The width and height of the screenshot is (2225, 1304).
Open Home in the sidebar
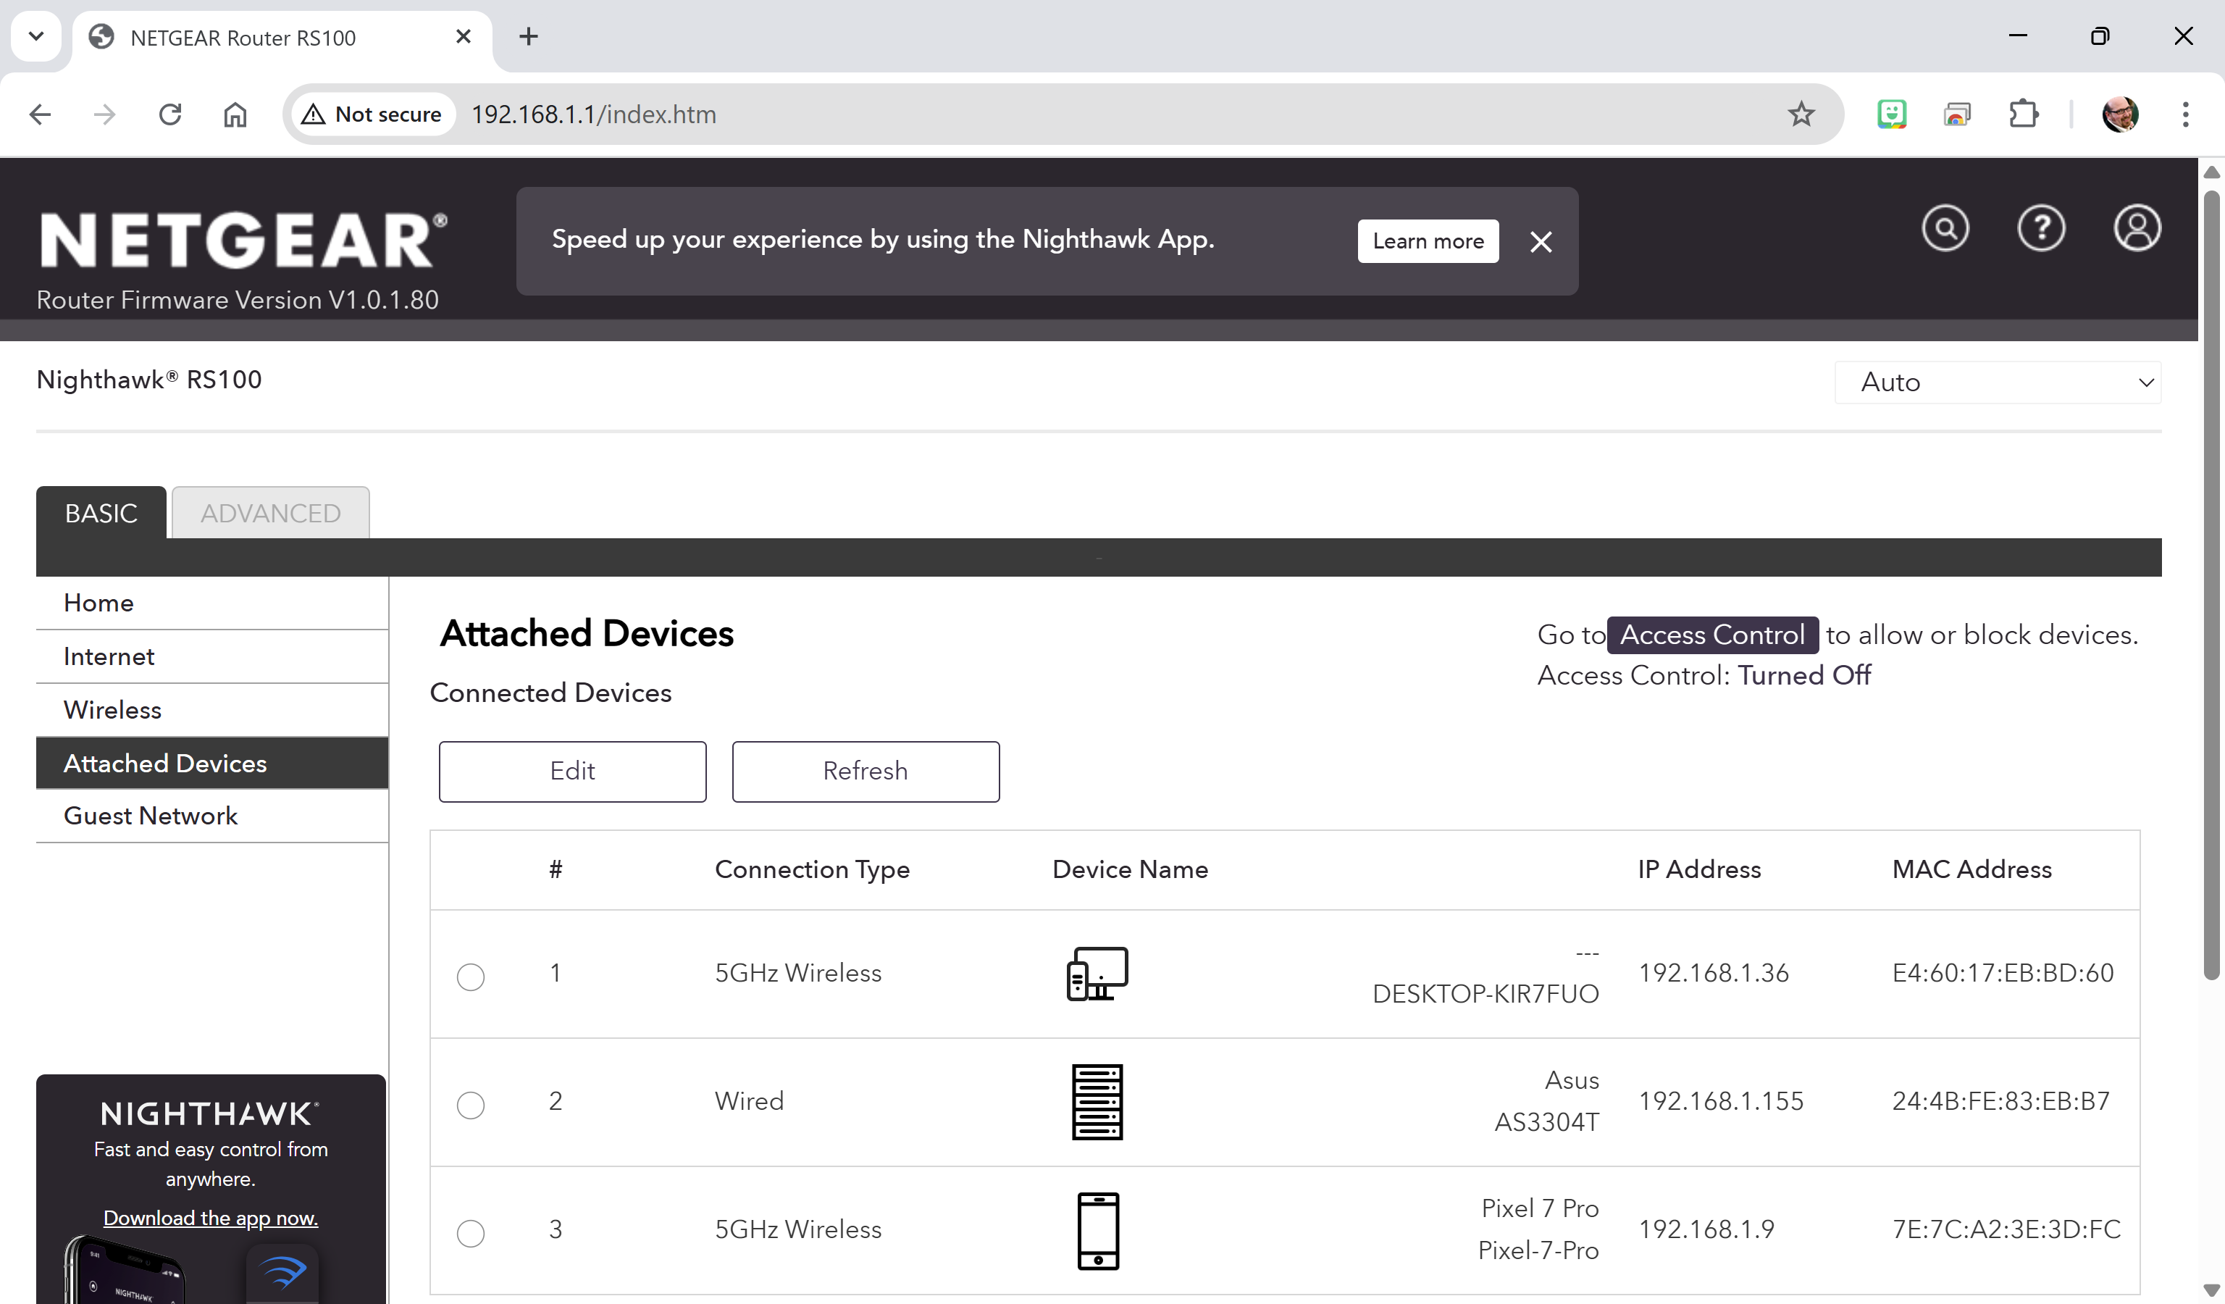(212, 603)
